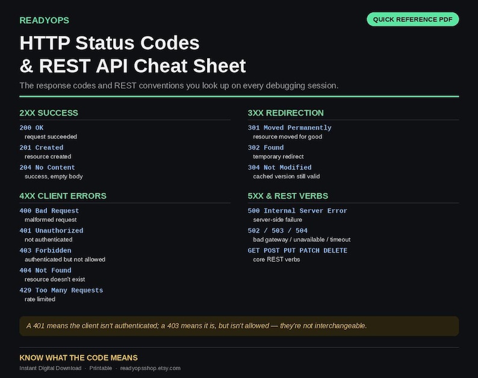The height and width of the screenshot is (378, 478).
Task: Click 'resource moved for good' description
Action: [288, 136]
